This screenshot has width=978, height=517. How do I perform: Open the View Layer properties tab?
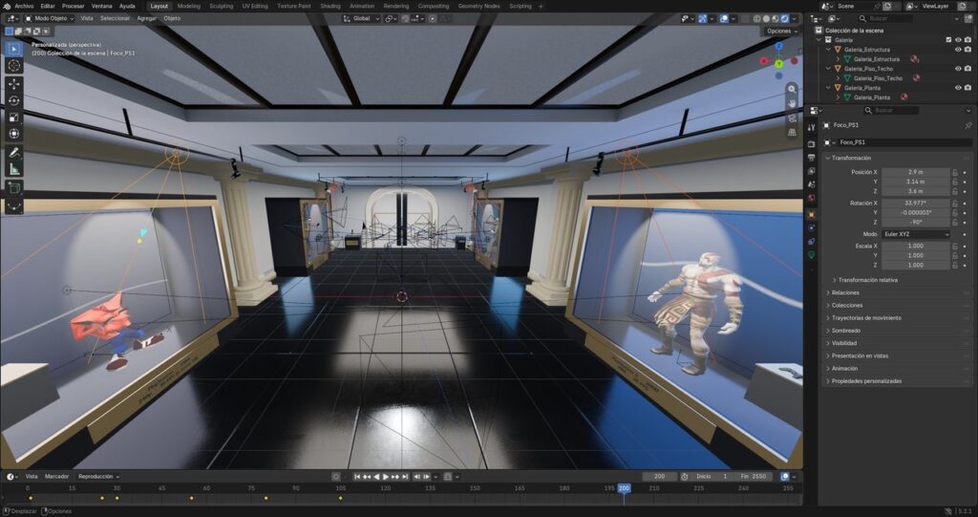point(812,171)
